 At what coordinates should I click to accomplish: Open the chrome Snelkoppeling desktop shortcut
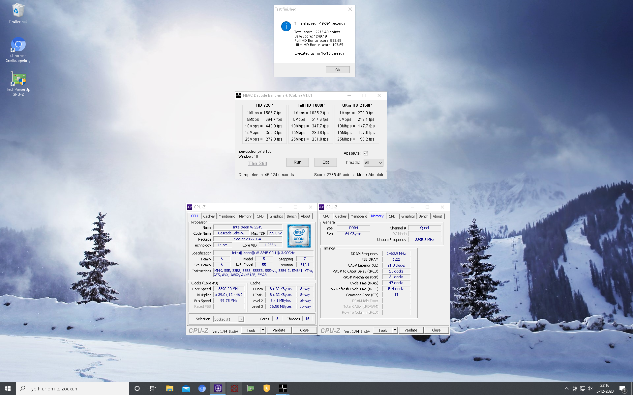(x=18, y=50)
